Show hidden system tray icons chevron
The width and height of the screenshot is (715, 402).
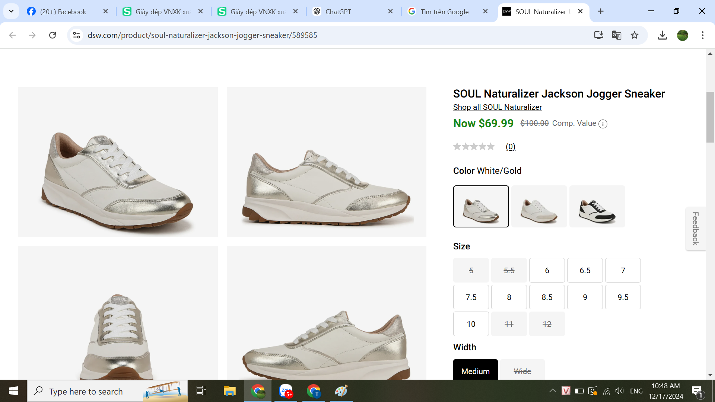pos(552,391)
